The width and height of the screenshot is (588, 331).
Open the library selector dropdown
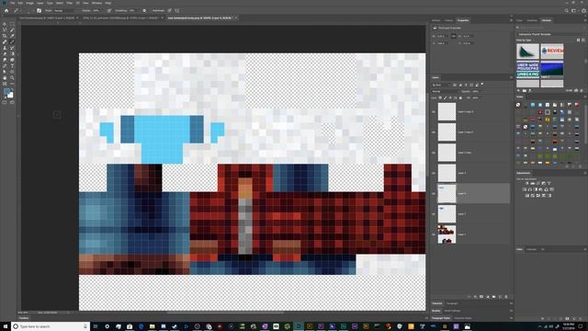551,34
